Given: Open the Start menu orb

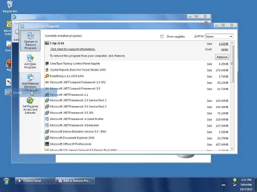Looking at the screenshot, I should coord(6,181).
